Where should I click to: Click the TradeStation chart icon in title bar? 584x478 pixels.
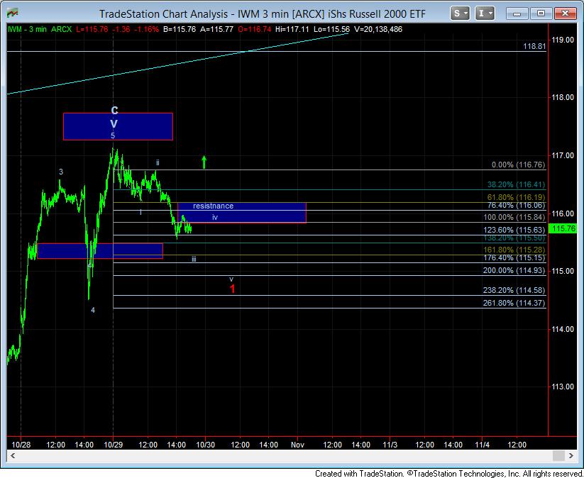(x=12, y=13)
